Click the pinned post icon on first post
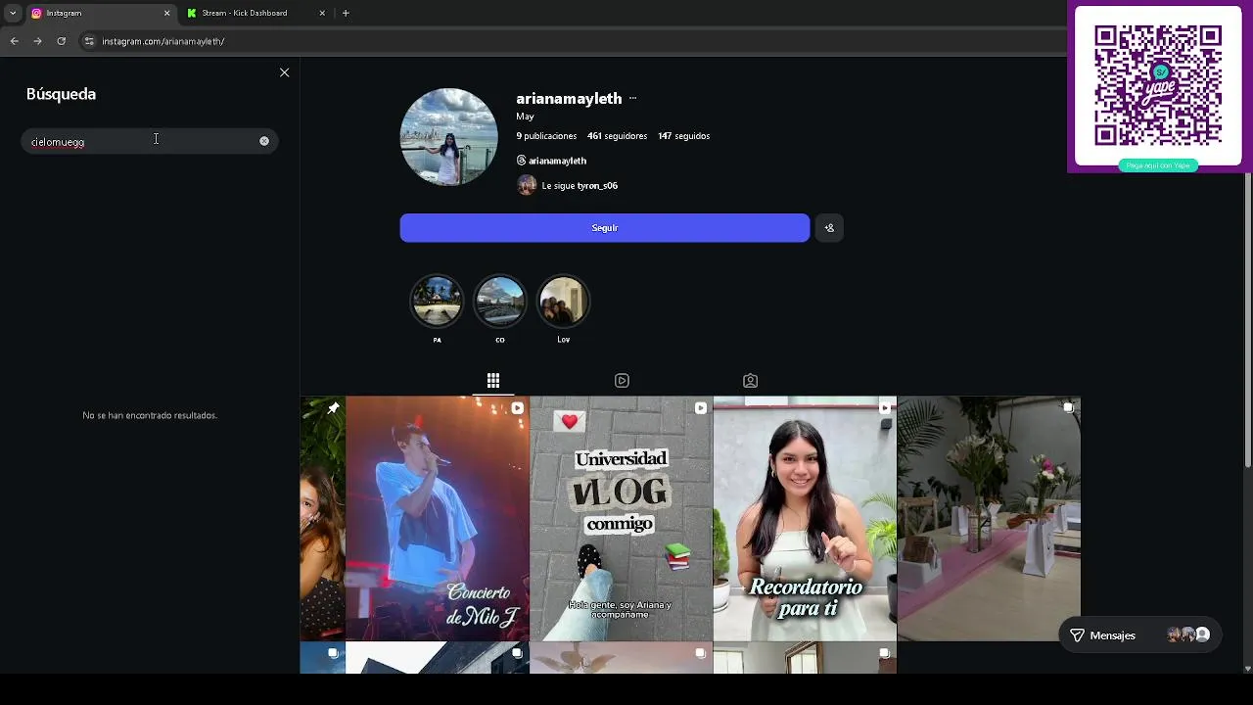 point(333,408)
